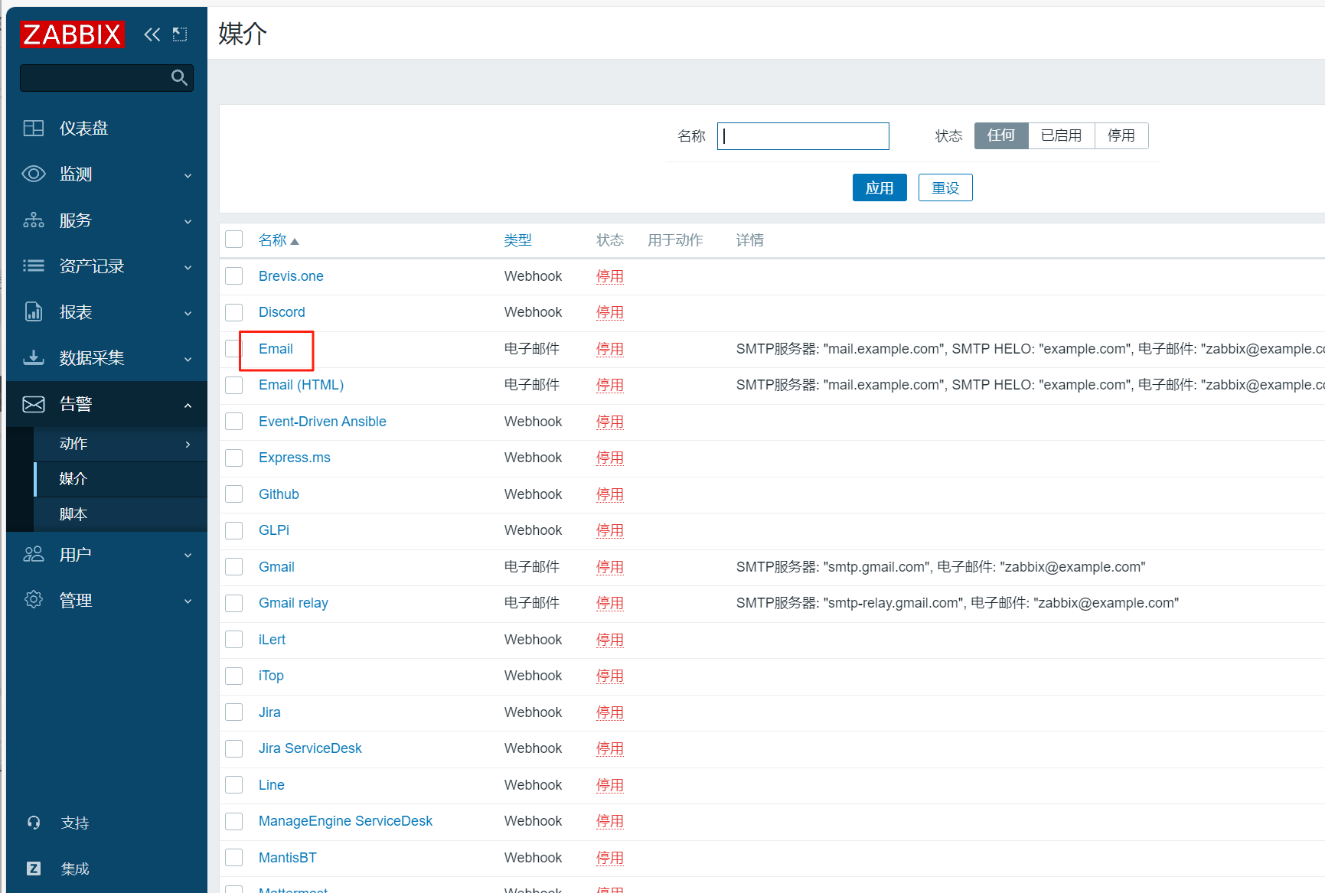
Task: Click the ZABBIX logo
Action: point(72,34)
